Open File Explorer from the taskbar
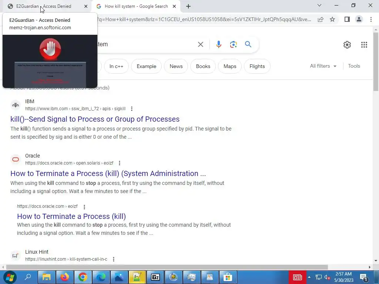This screenshot has width=379, height=284. (x=46, y=277)
